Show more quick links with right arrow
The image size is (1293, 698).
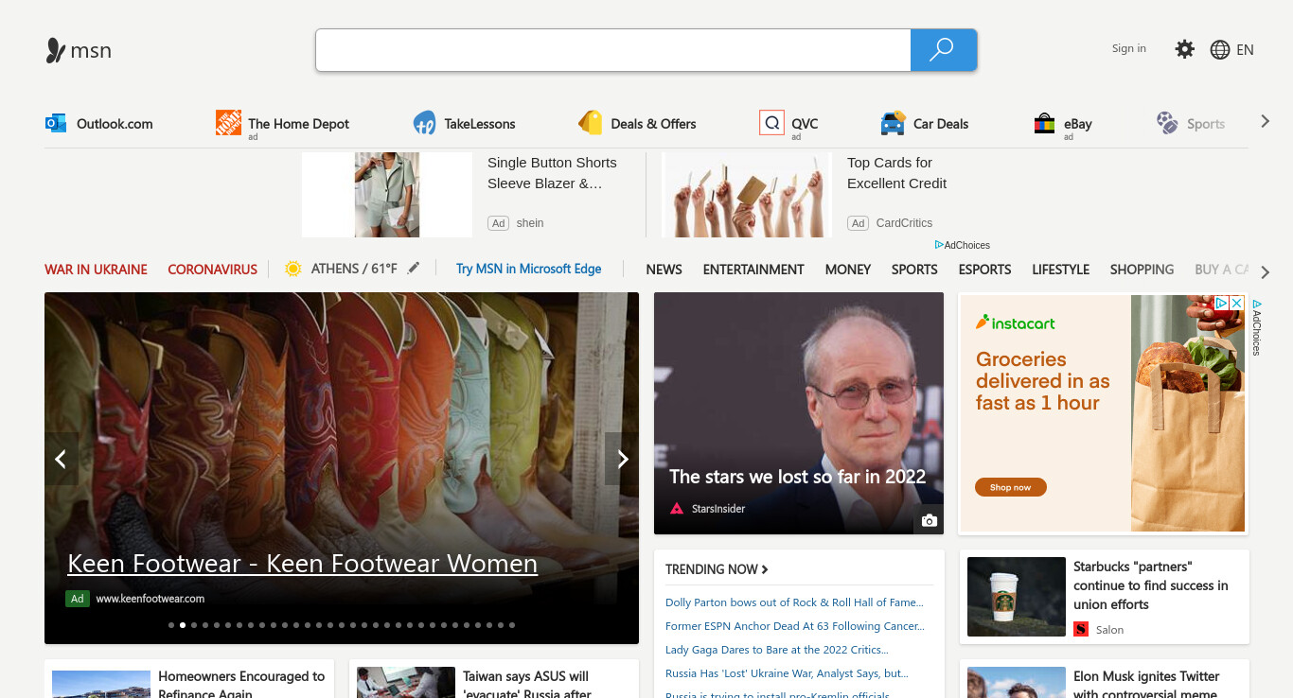click(x=1265, y=122)
